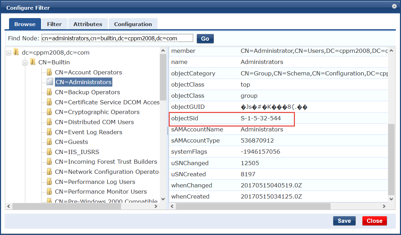Viewport: 401px width, 235px height.
Task: Click the name attribute value Administrators
Action: [x=262, y=62]
